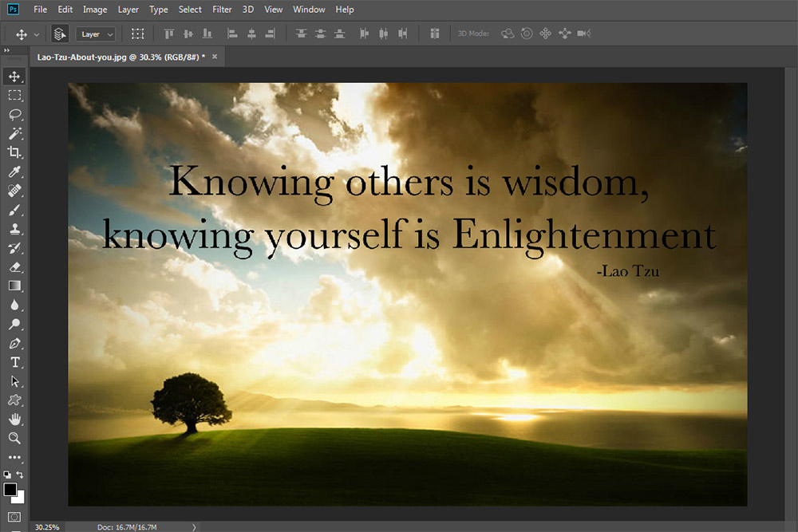Image resolution: width=798 pixels, height=532 pixels.
Task: Align right edges
Action: coord(271,33)
